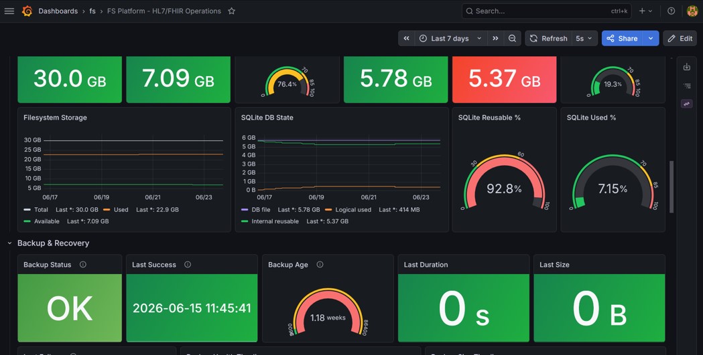This screenshot has width=703, height=355.
Task: Click the SQLite DB State panel title
Action: (267, 118)
